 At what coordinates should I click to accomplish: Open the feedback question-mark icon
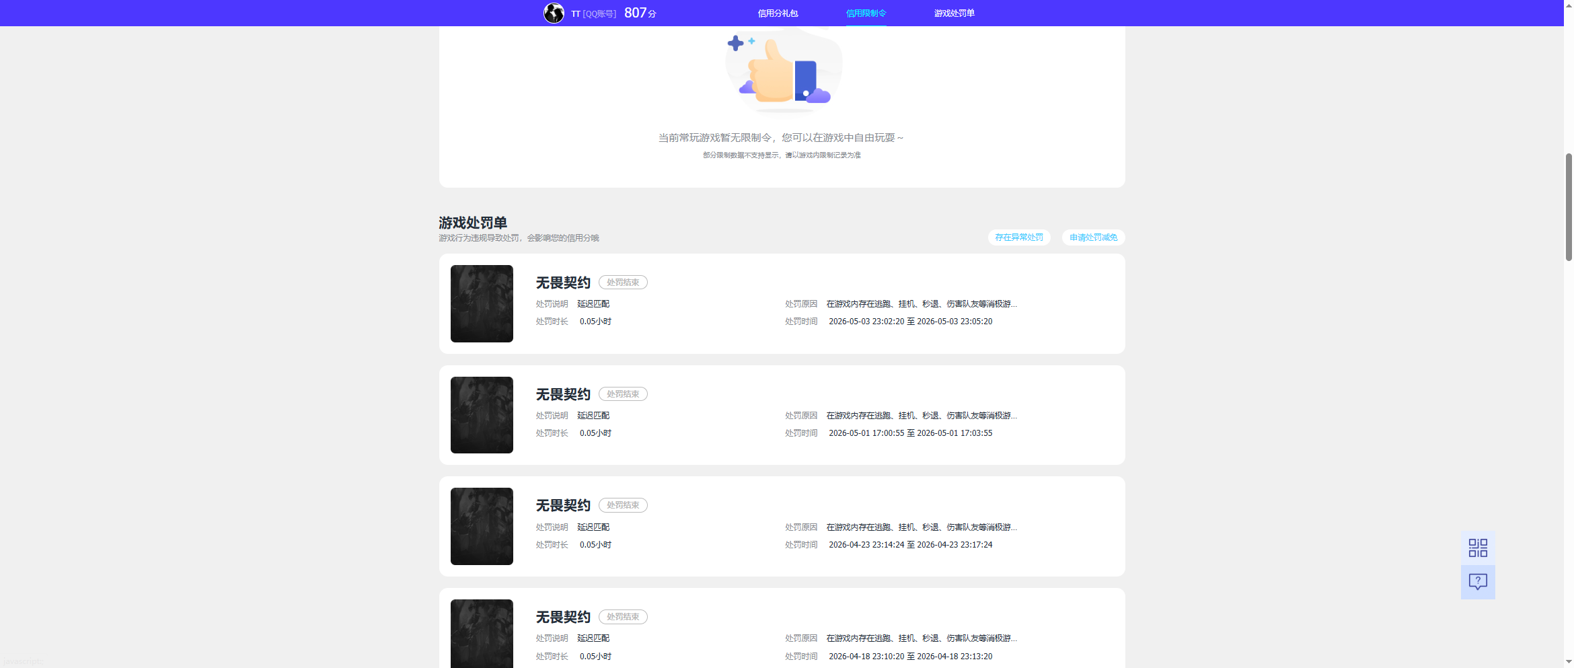1478,582
